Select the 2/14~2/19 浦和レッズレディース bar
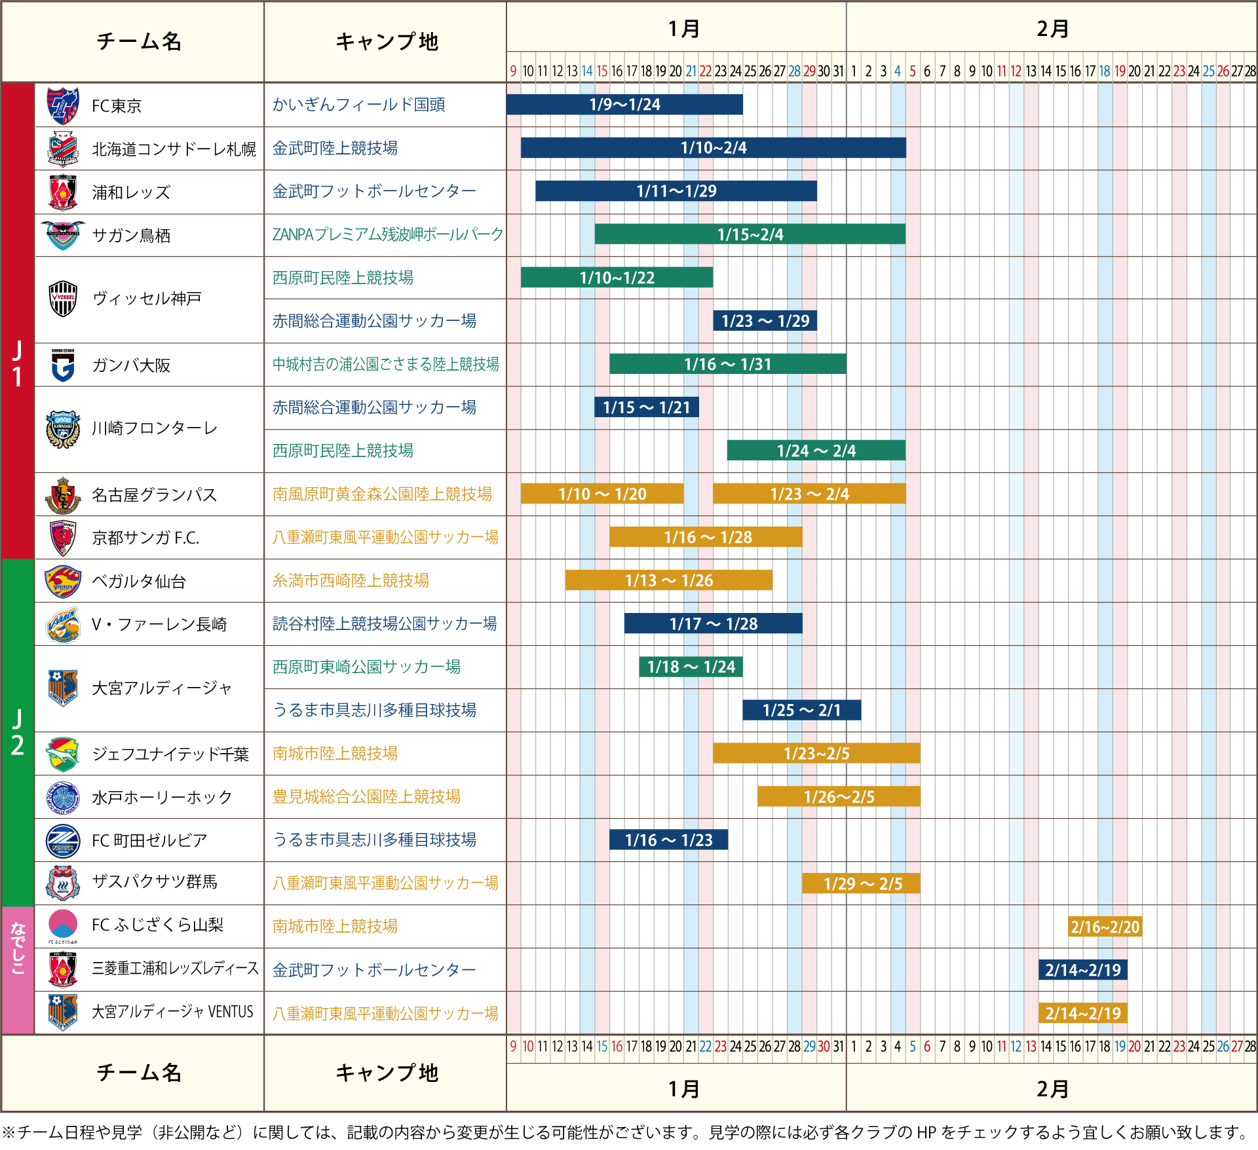1258x1150 pixels. pos(1083,970)
